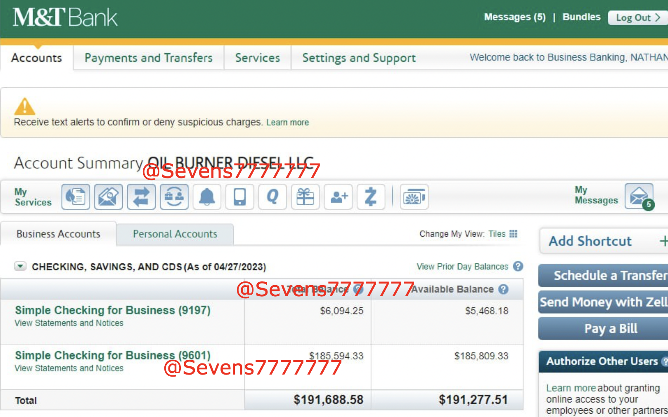
Task: Open the add user person-plus icon
Action: point(338,197)
